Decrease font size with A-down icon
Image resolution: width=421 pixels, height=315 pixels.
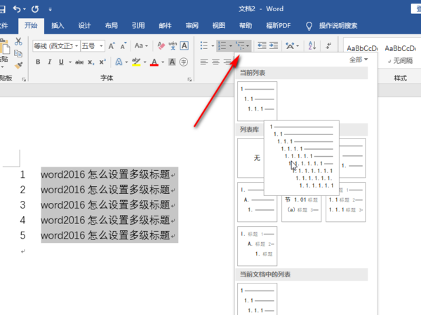point(123,46)
